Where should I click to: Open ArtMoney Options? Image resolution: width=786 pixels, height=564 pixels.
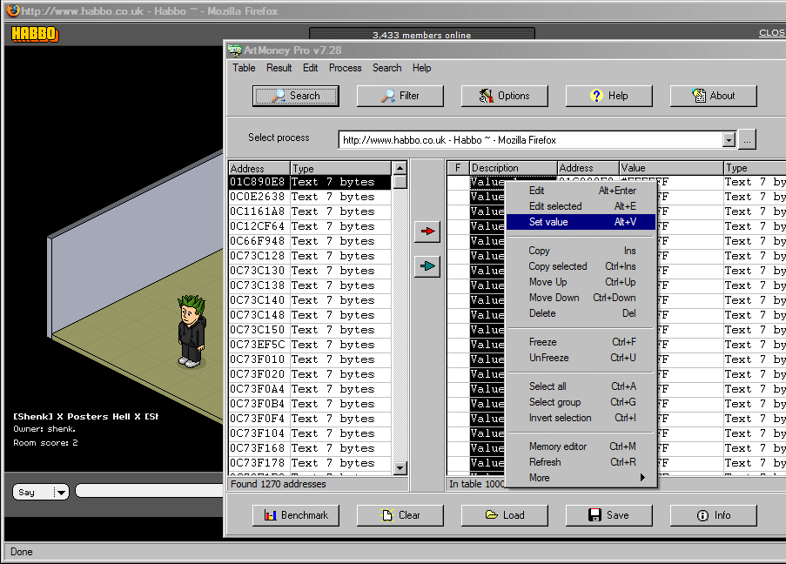coord(504,96)
